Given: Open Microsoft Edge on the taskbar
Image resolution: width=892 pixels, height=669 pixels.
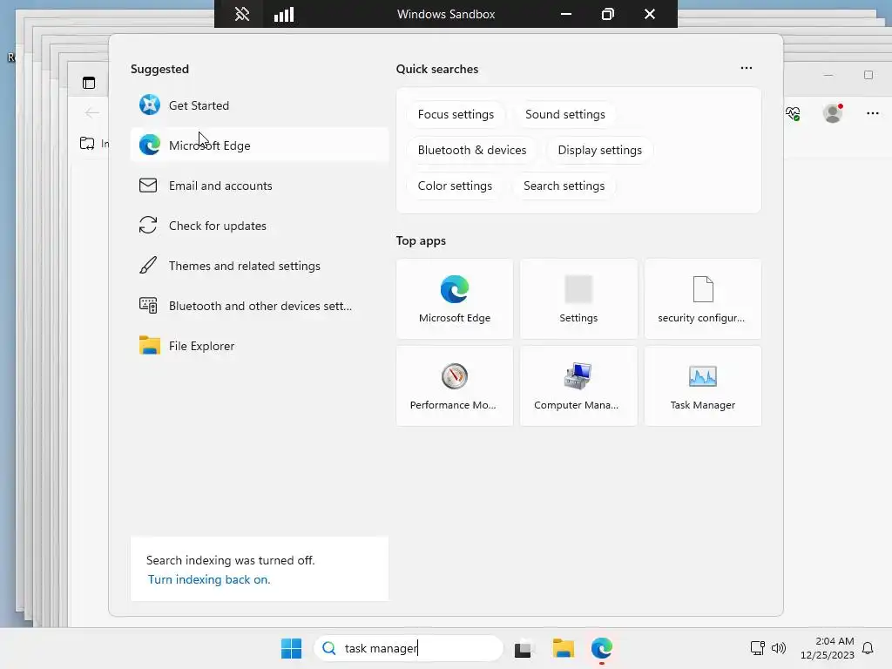Looking at the screenshot, I should tap(602, 648).
